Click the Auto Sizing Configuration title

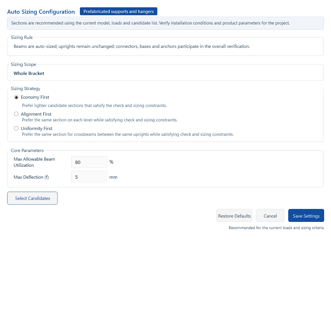click(41, 12)
